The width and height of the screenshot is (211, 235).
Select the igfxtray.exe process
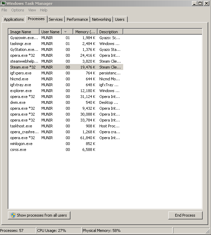[66, 85]
